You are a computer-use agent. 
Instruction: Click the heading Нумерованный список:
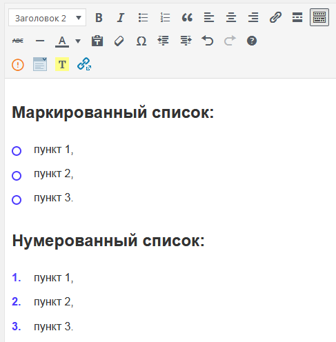coord(108,241)
